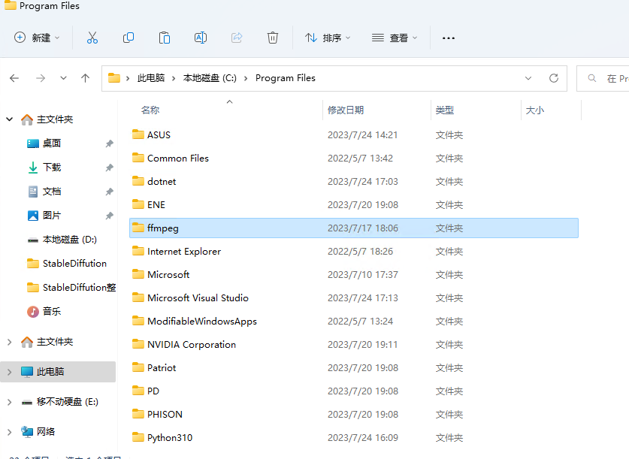Select 桌面 in the sidebar
Screen dimensions: 629x459
click(52, 143)
